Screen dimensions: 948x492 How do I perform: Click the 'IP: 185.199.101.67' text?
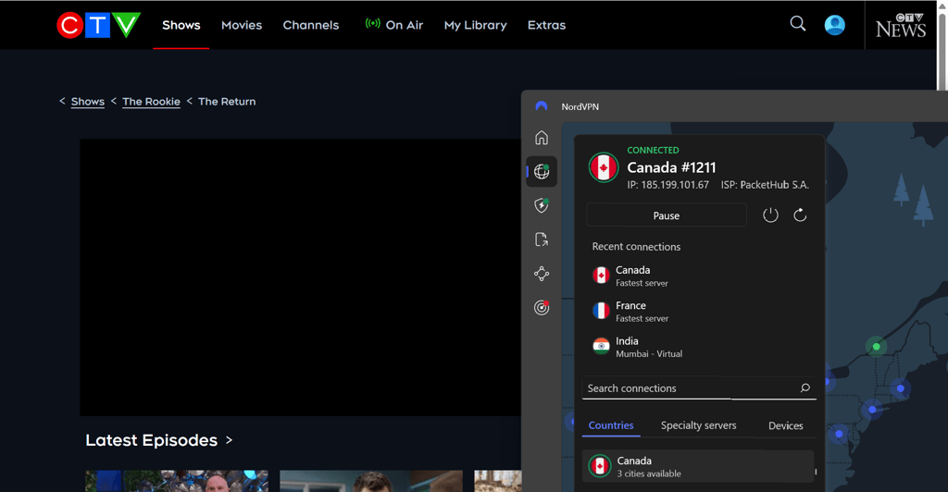pos(667,185)
